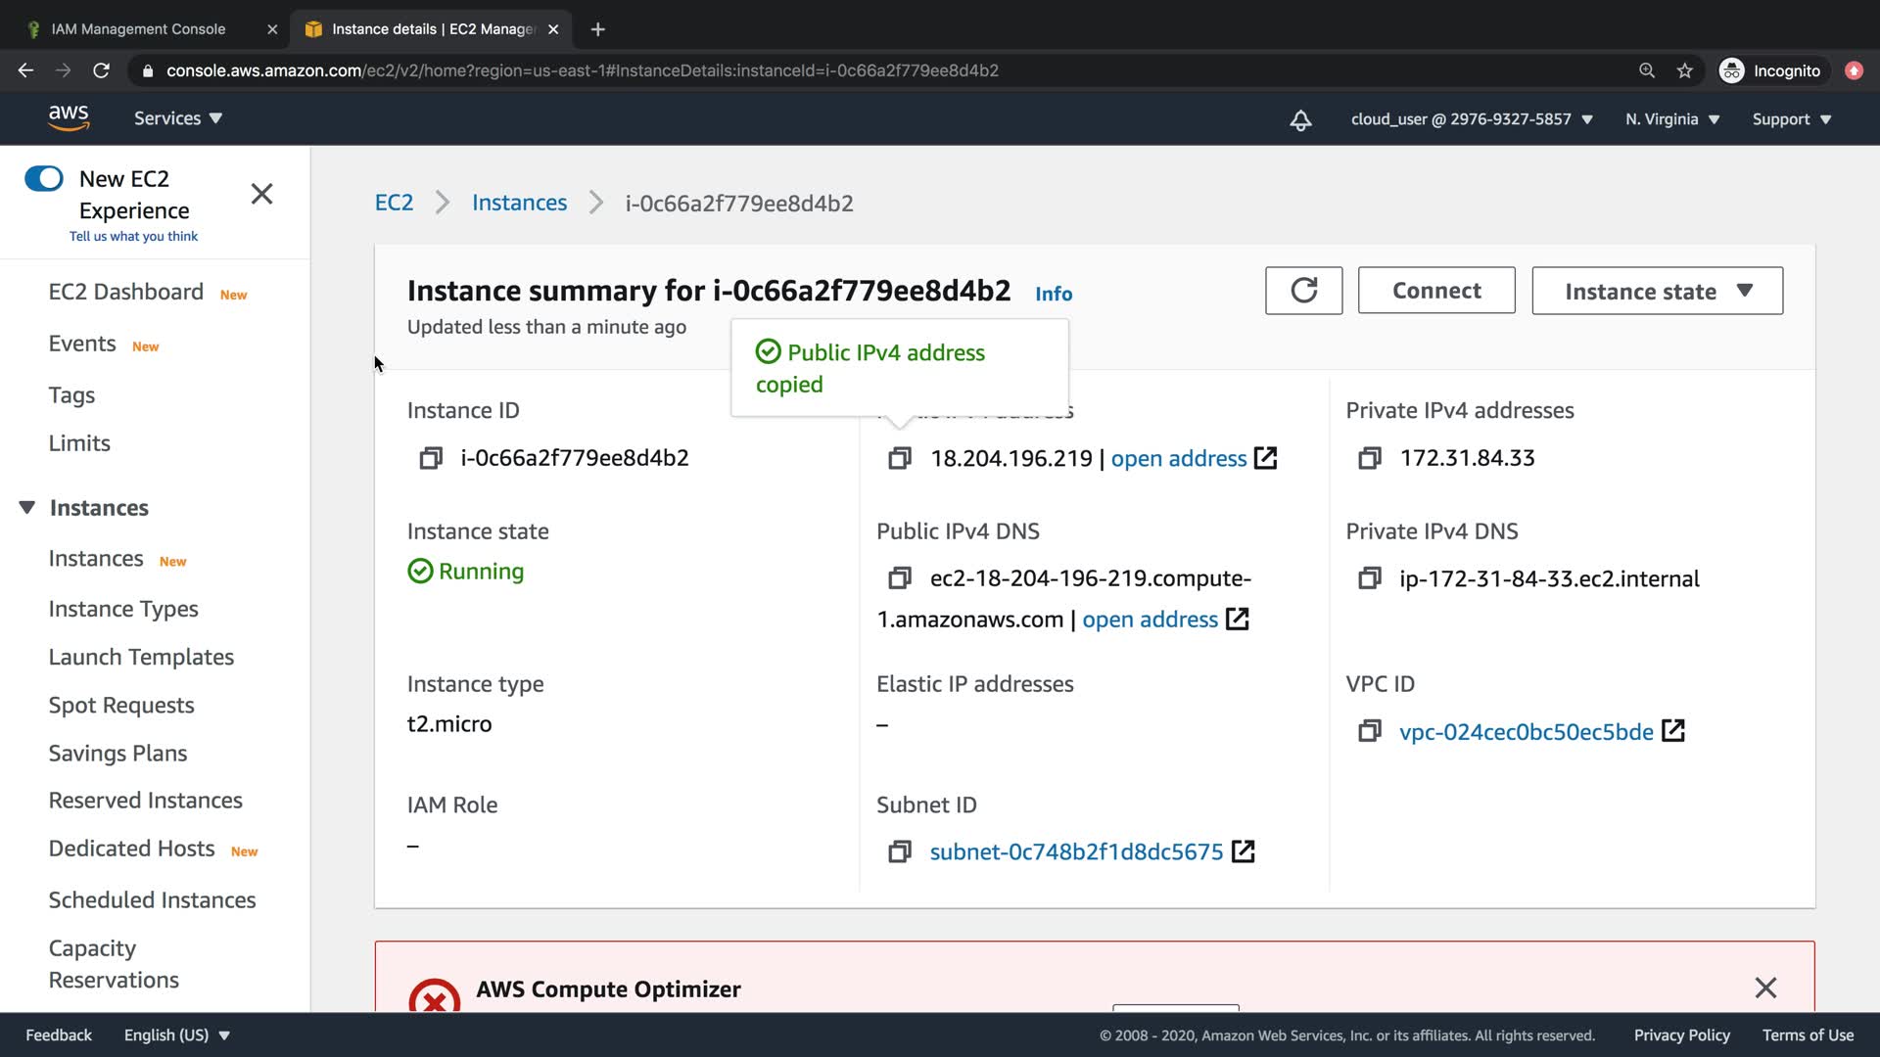1880x1057 pixels.
Task: Copy the Private IPv4 DNS name
Action: coord(1369,578)
